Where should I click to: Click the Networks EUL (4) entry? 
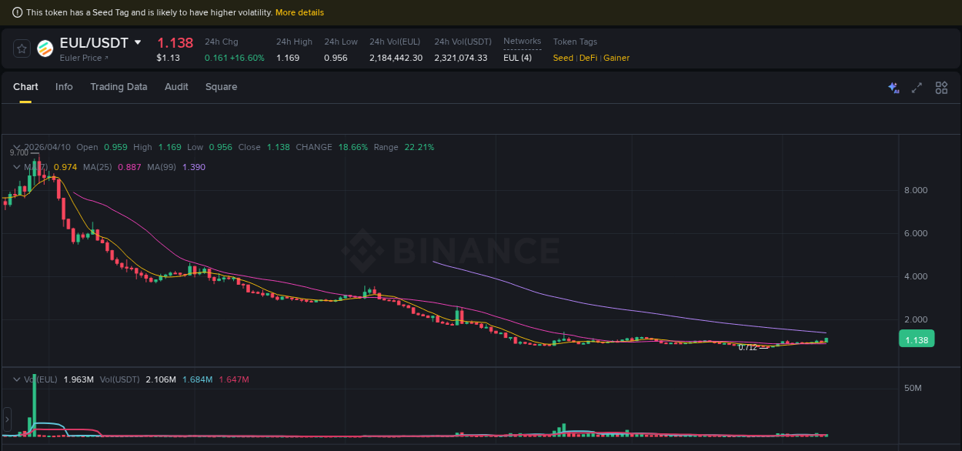[518, 57]
